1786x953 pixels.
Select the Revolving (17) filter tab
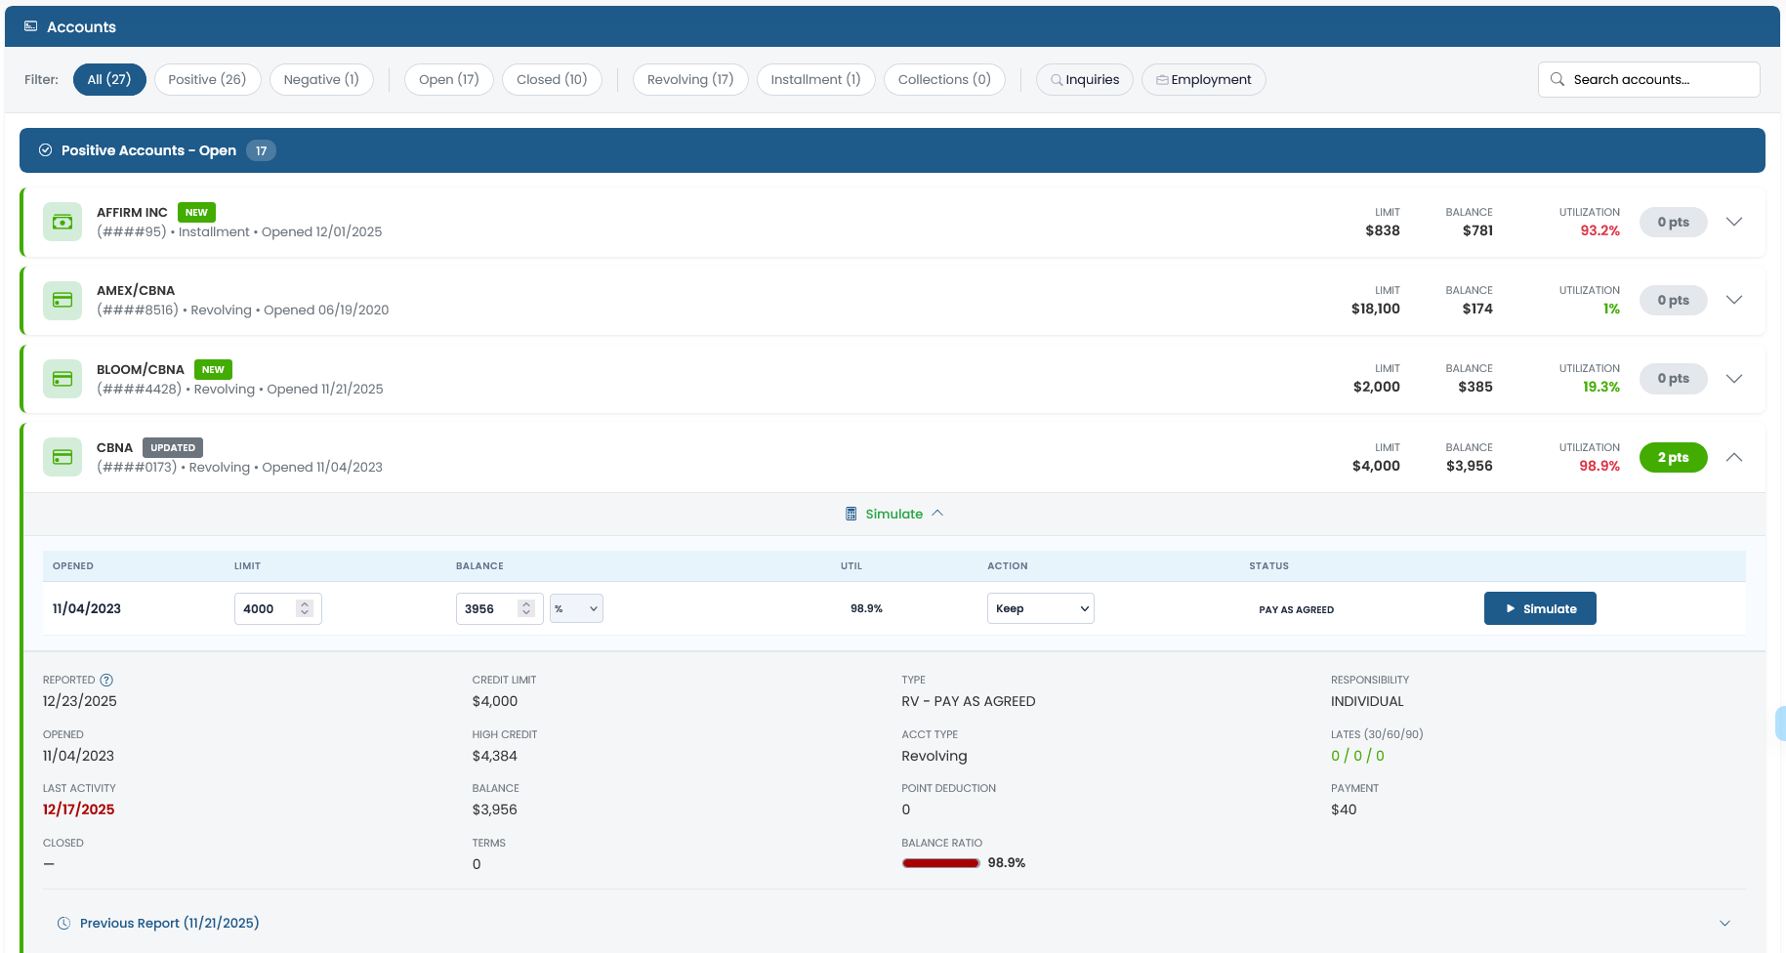pos(689,79)
